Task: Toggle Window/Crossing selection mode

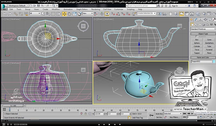Action: [x=58, y=14]
